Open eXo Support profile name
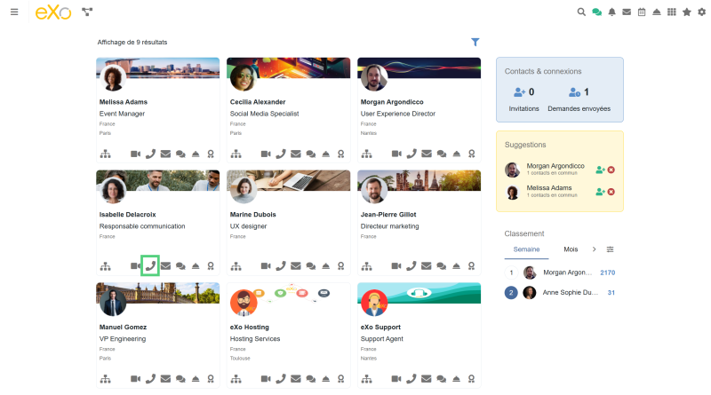The height and width of the screenshot is (395, 711). click(380, 327)
